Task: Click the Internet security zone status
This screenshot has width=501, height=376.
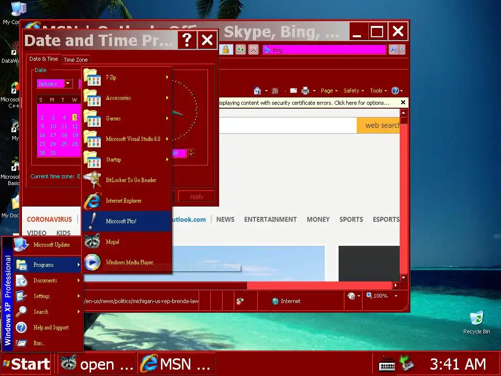Action: point(286,301)
